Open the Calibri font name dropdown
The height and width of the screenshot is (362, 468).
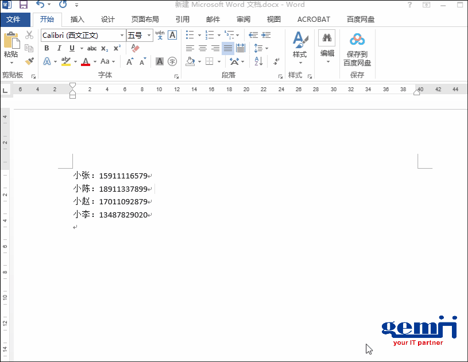pyautogui.click(x=122, y=36)
